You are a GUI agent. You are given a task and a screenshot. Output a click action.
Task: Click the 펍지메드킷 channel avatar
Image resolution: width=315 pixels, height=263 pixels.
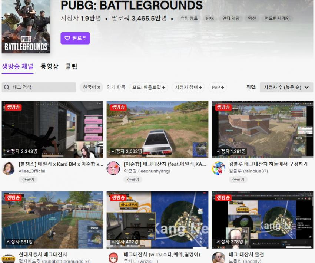(x=9, y=258)
